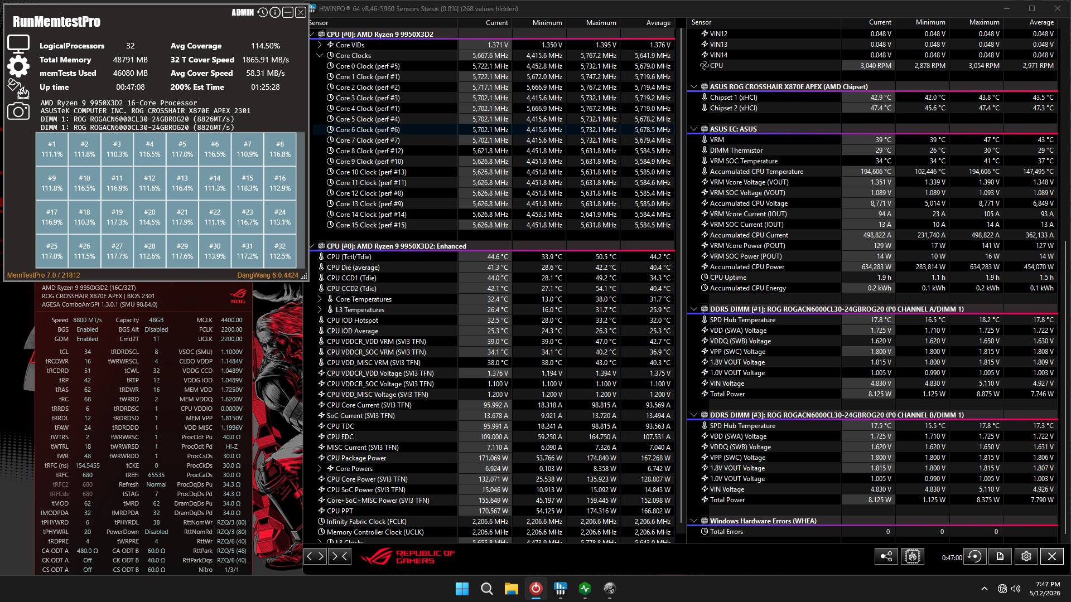This screenshot has height=602, width=1071.
Task: Select the Total Errors WHEA row
Action: (x=873, y=532)
